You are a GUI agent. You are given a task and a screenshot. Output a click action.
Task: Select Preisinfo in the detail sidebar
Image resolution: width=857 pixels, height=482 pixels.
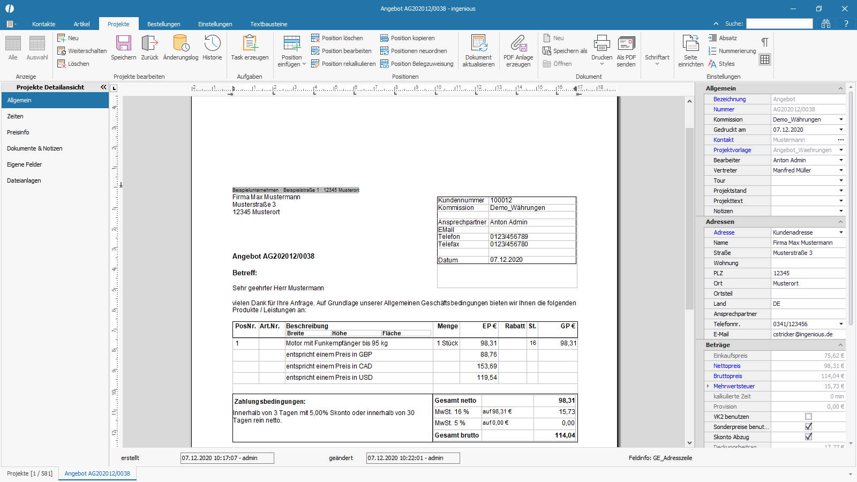pyautogui.click(x=55, y=132)
